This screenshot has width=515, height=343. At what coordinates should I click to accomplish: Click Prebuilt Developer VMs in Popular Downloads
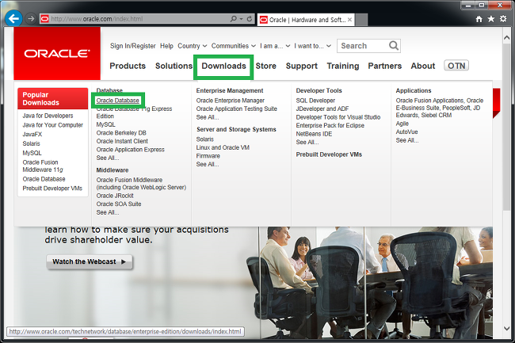click(x=52, y=189)
